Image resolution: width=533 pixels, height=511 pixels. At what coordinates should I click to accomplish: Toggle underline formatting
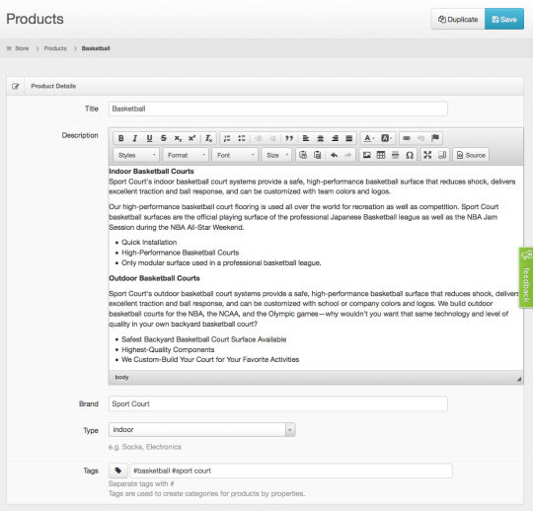point(149,138)
